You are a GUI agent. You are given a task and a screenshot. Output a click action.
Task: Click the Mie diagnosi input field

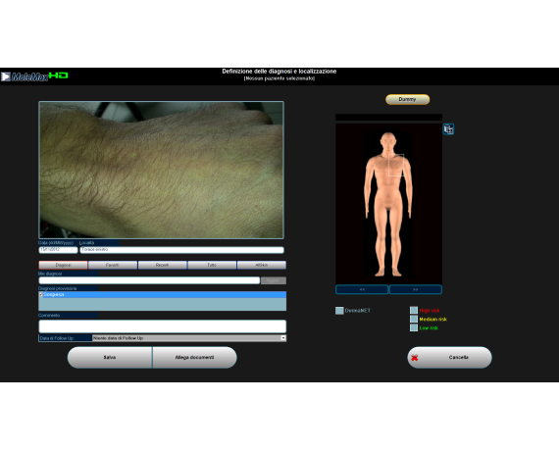point(149,280)
